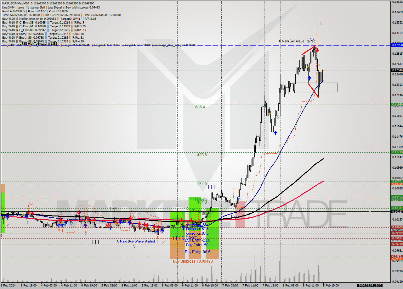403x289 pixels.
Task: Click the green 0.10741 price tag
Action: (396, 181)
